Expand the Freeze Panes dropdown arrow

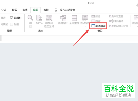[x=86, y=26]
